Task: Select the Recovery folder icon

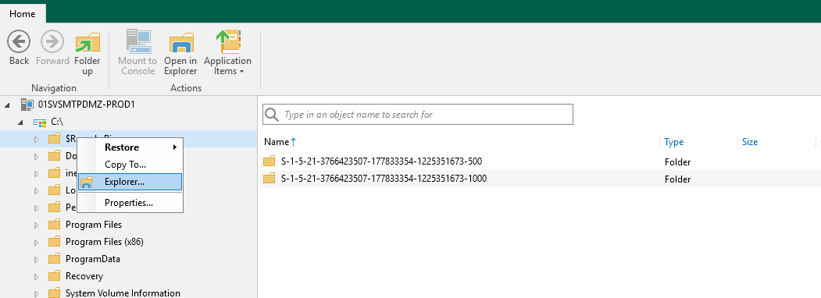Action: (x=55, y=276)
